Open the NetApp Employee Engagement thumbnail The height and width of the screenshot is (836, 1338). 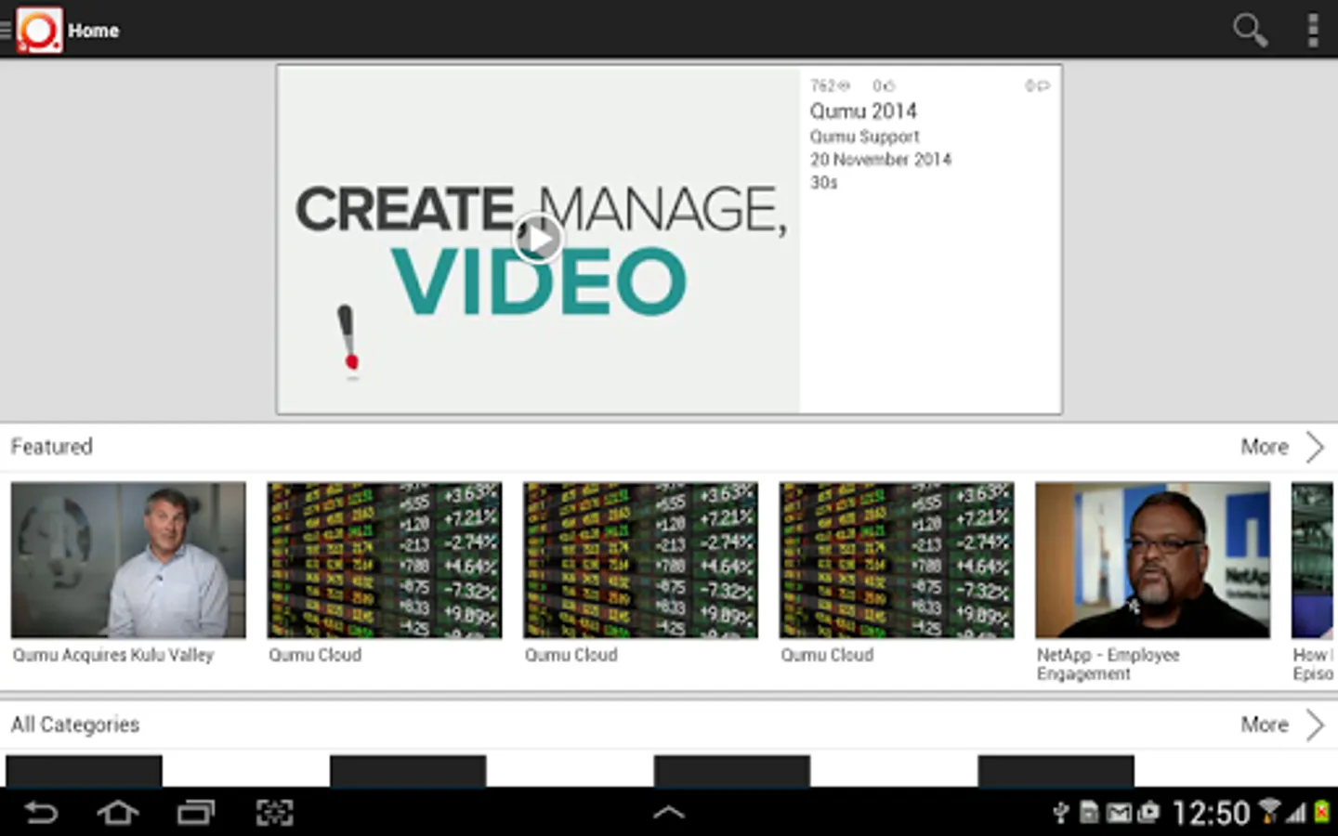pyautogui.click(x=1152, y=559)
